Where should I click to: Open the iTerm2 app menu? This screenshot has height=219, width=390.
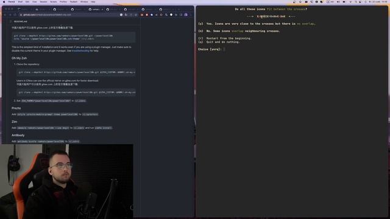pyautogui.click(x=12, y=2)
